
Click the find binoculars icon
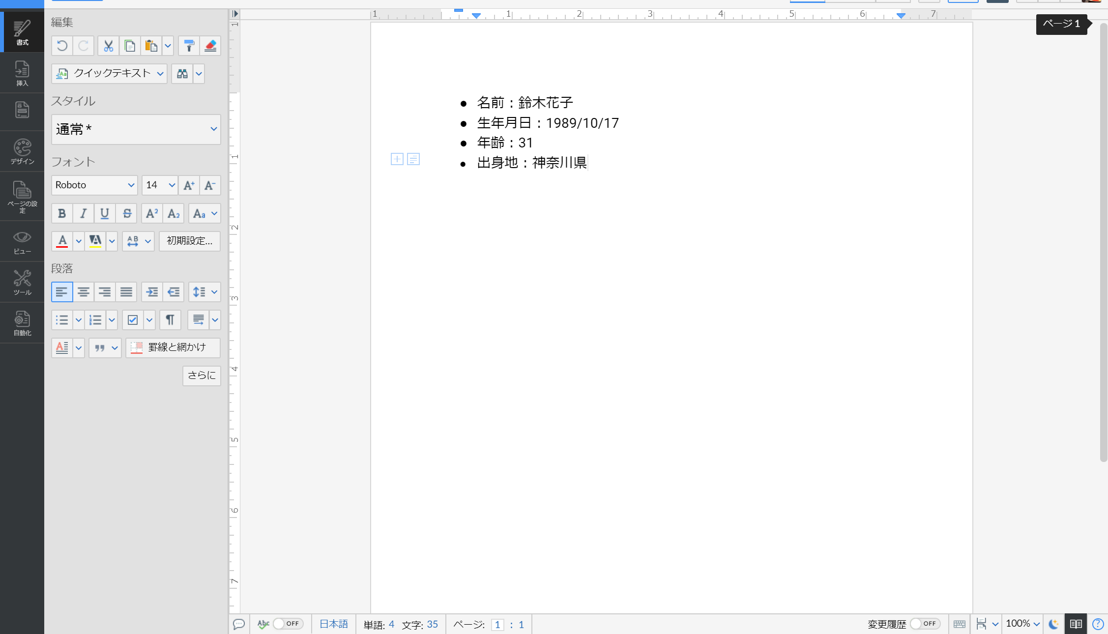pyautogui.click(x=182, y=74)
